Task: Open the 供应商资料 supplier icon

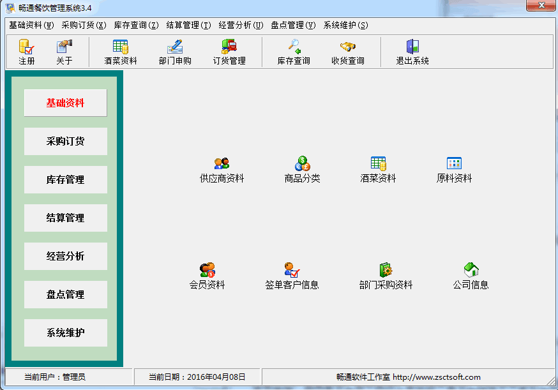Action: tap(222, 169)
